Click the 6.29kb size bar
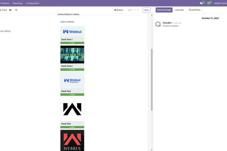Viewport: 227px width, 151px height. pos(72,127)
